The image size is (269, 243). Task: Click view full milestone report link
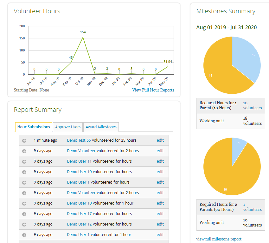[x=219, y=239]
